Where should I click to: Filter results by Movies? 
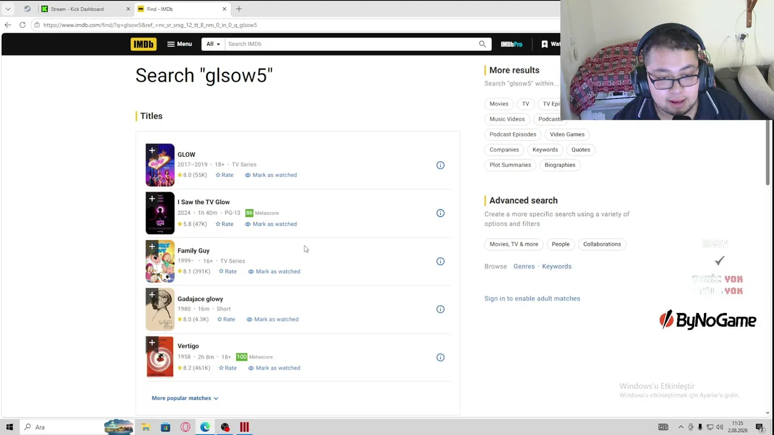(x=499, y=104)
